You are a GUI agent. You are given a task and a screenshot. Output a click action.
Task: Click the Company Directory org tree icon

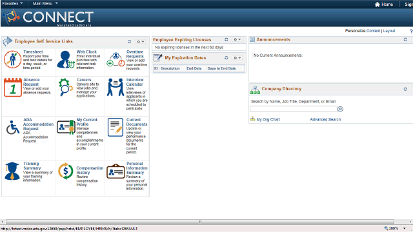[255, 90]
